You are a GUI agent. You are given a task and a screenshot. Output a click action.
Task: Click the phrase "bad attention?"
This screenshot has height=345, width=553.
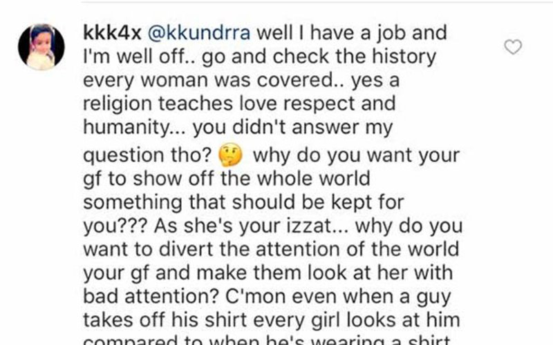(x=151, y=297)
